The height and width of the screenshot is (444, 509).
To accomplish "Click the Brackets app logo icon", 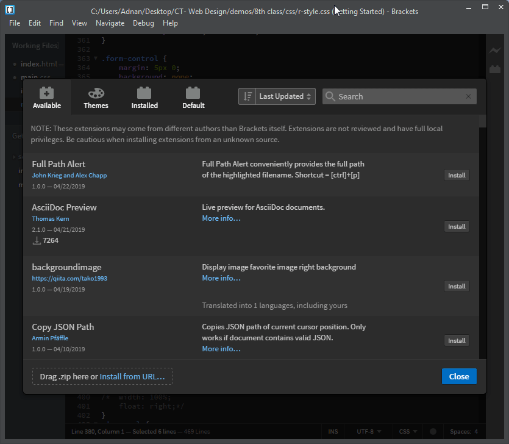I will 10,10.
